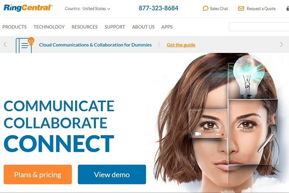289x193 pixels.
Task: Open the RESOURCES menu
Action: pos(84,27)
